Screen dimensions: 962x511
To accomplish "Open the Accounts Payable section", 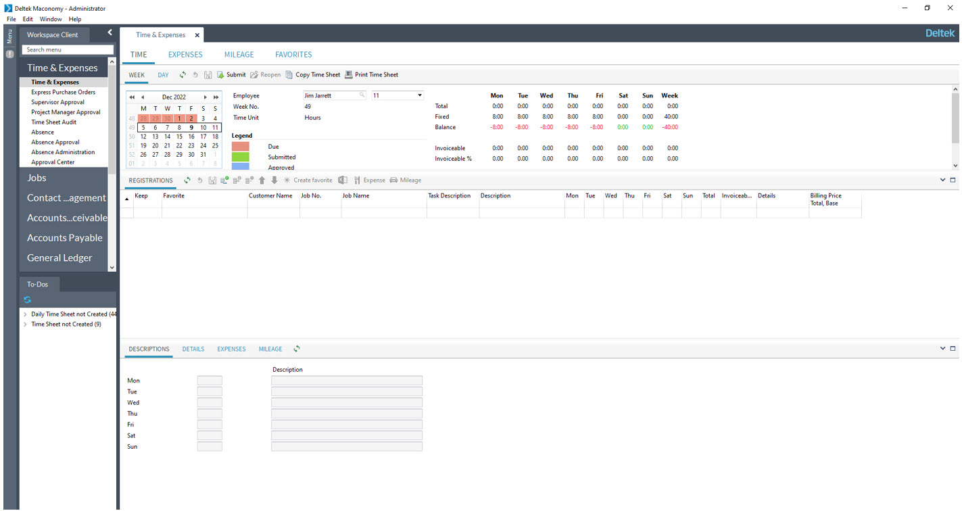I will (64, 238).
